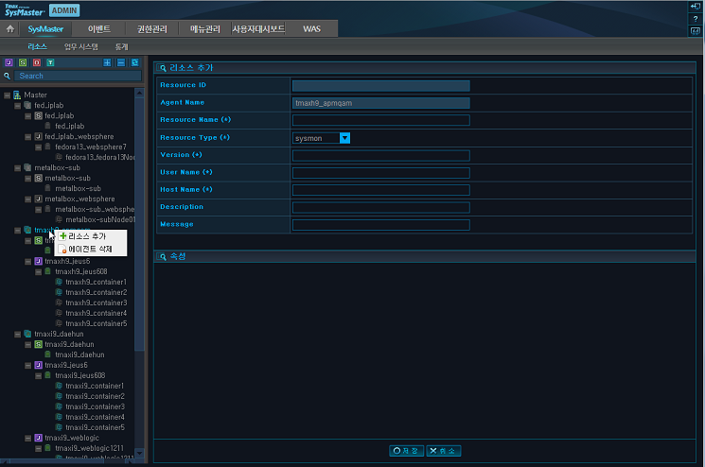Screen dimensions: 705x467
Task: Click the ADMIN badge in header
Action: click(63, 10)
